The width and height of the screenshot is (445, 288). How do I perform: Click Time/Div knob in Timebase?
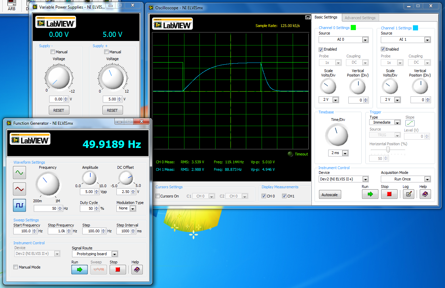click(337, 135)
